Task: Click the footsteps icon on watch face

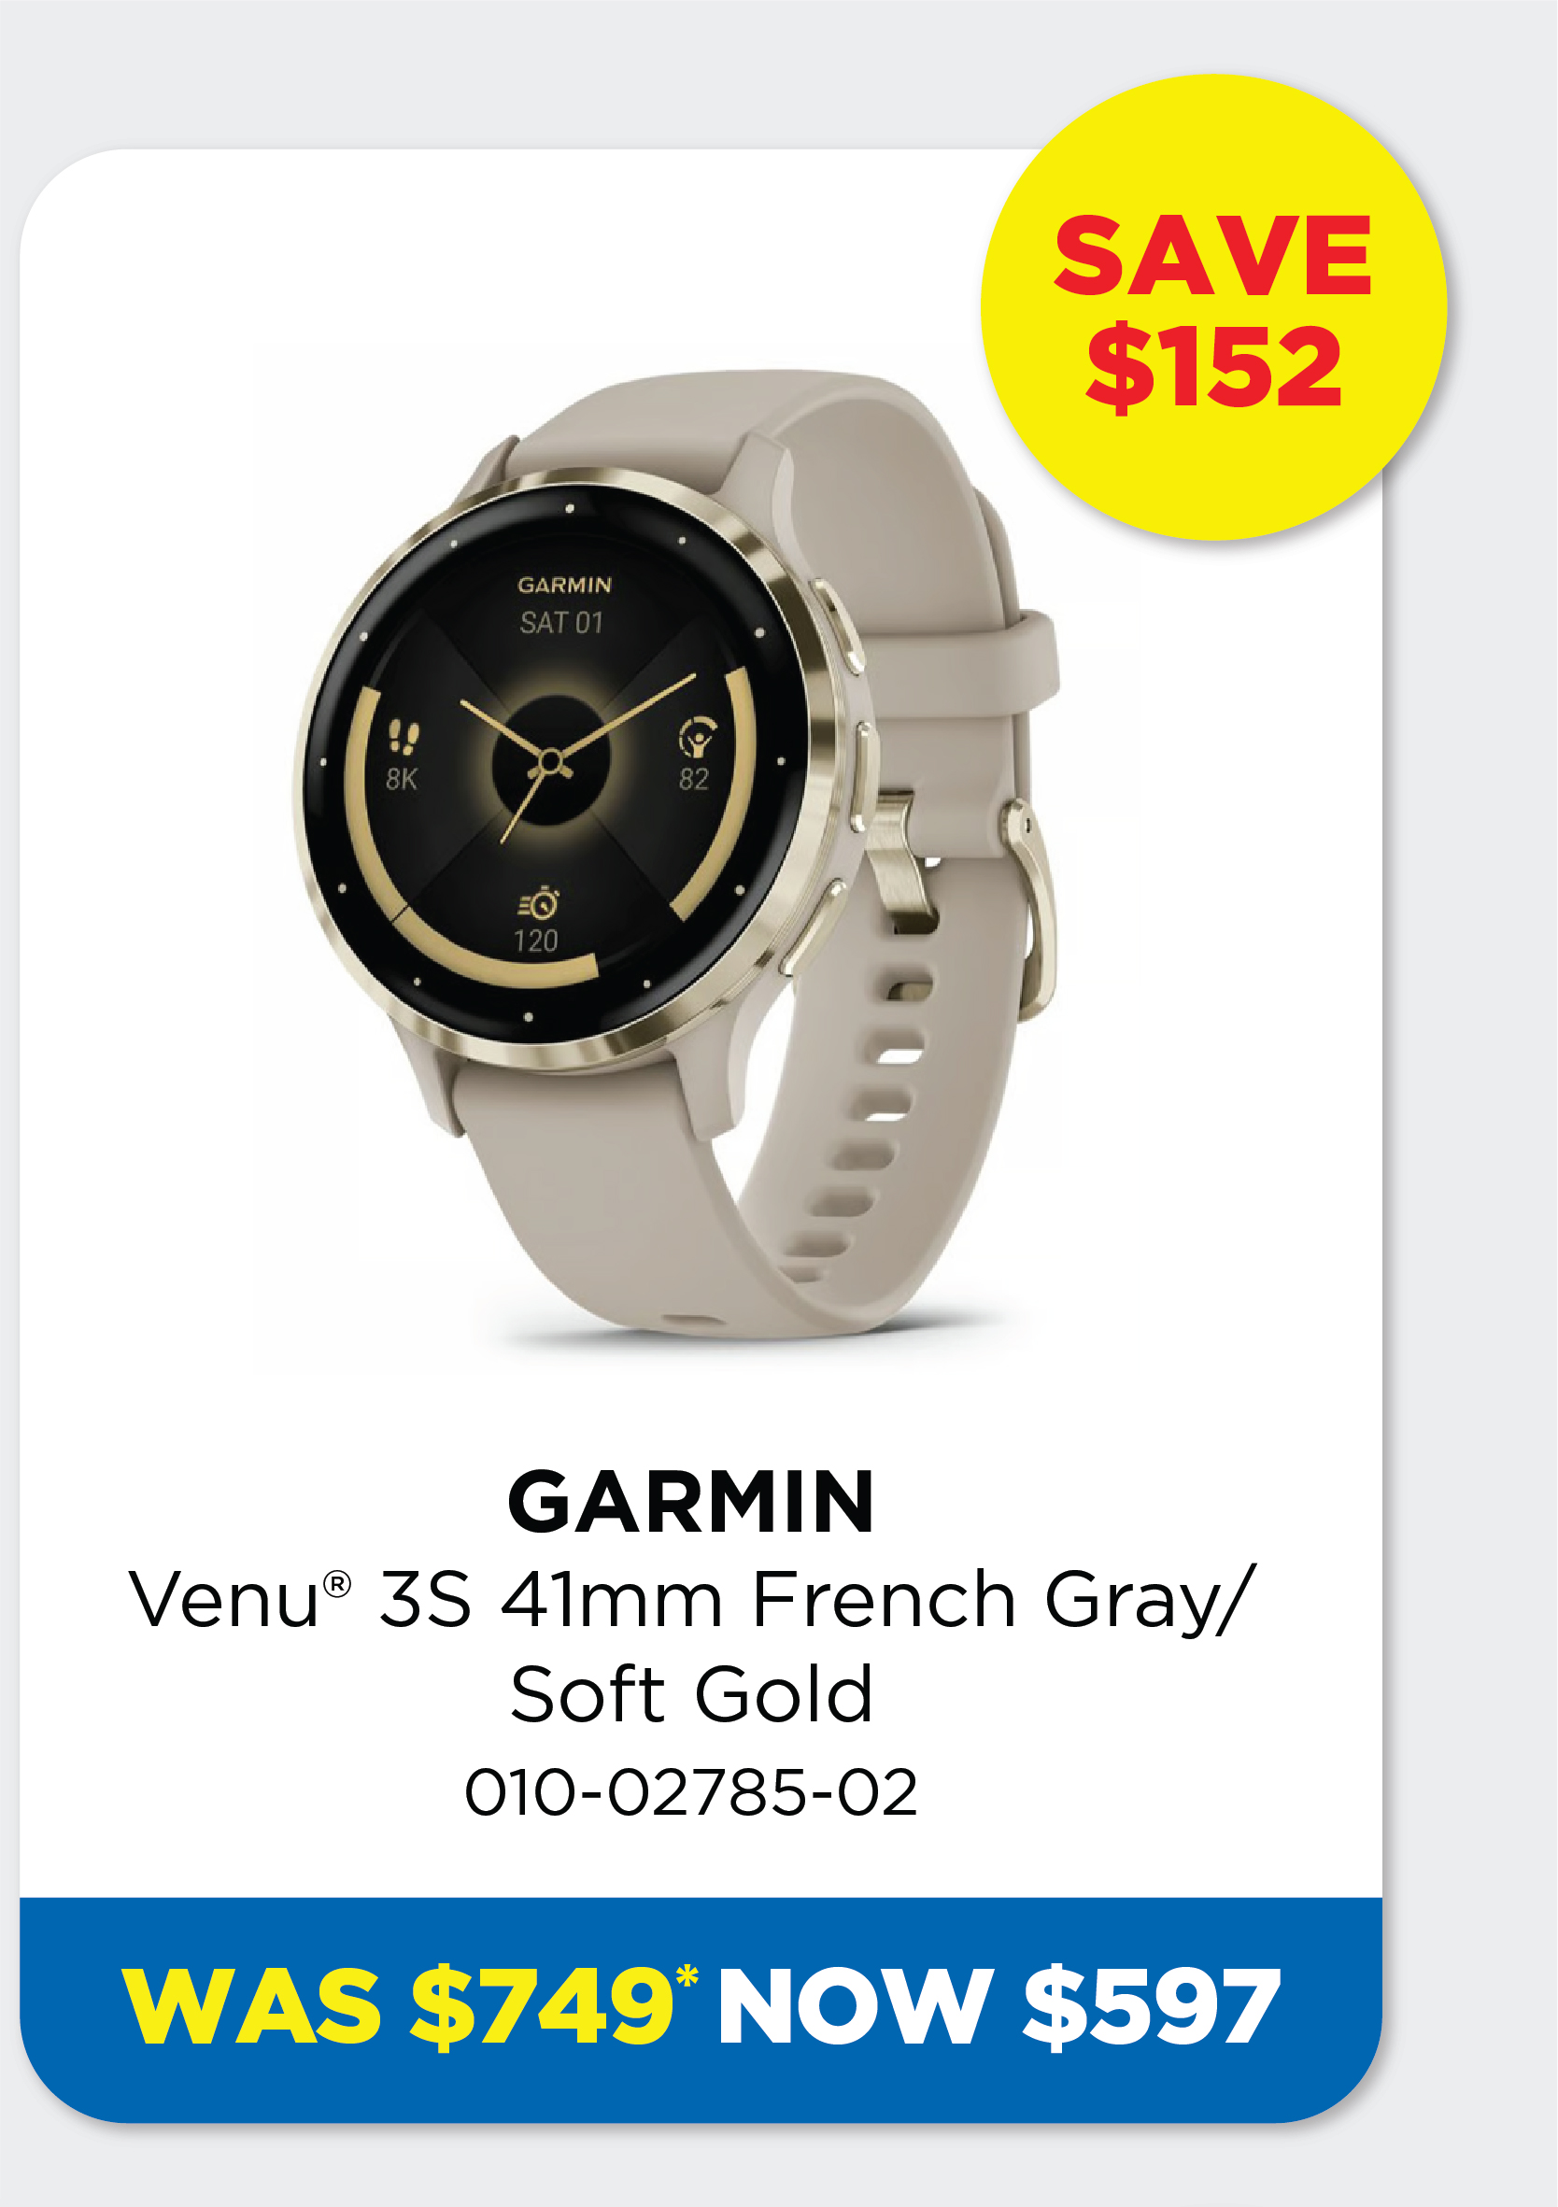Action: 403,738
